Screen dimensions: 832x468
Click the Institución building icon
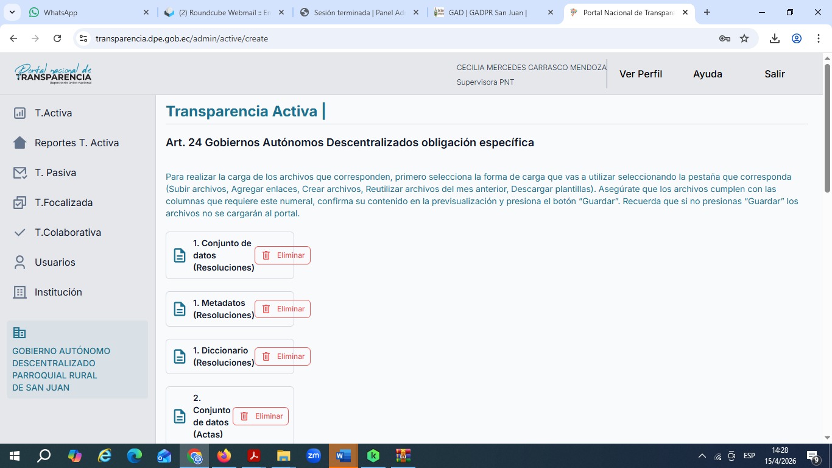(19, 292)
